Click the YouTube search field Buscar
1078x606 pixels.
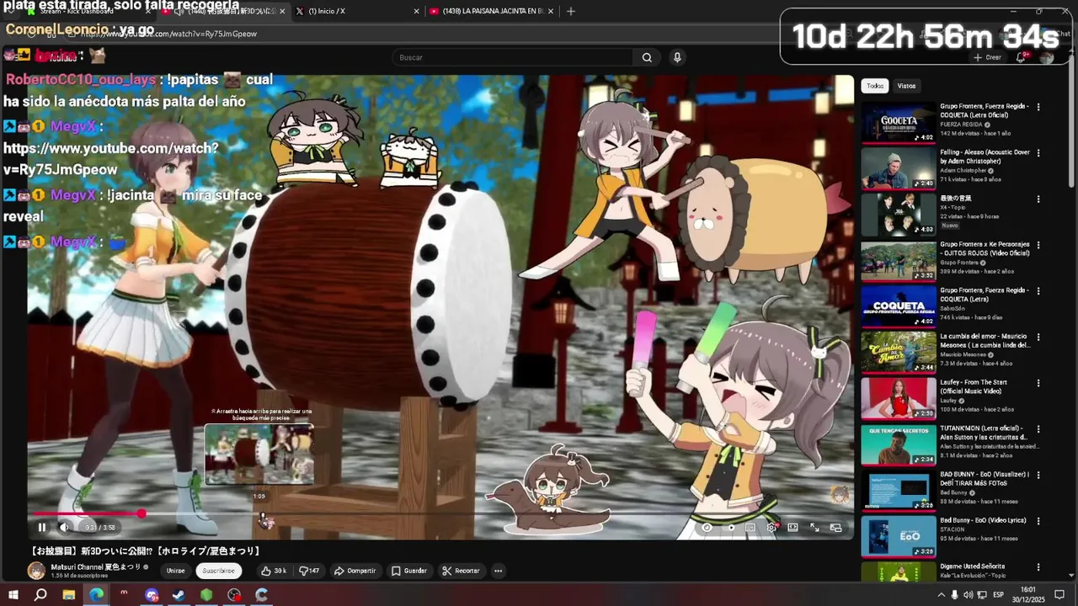(512, 57)
